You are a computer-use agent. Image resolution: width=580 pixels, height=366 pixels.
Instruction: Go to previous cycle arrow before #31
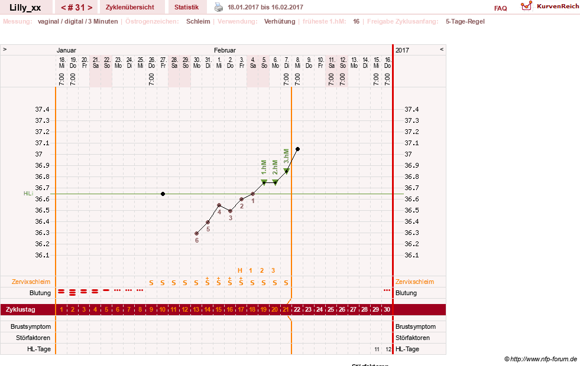63,8
